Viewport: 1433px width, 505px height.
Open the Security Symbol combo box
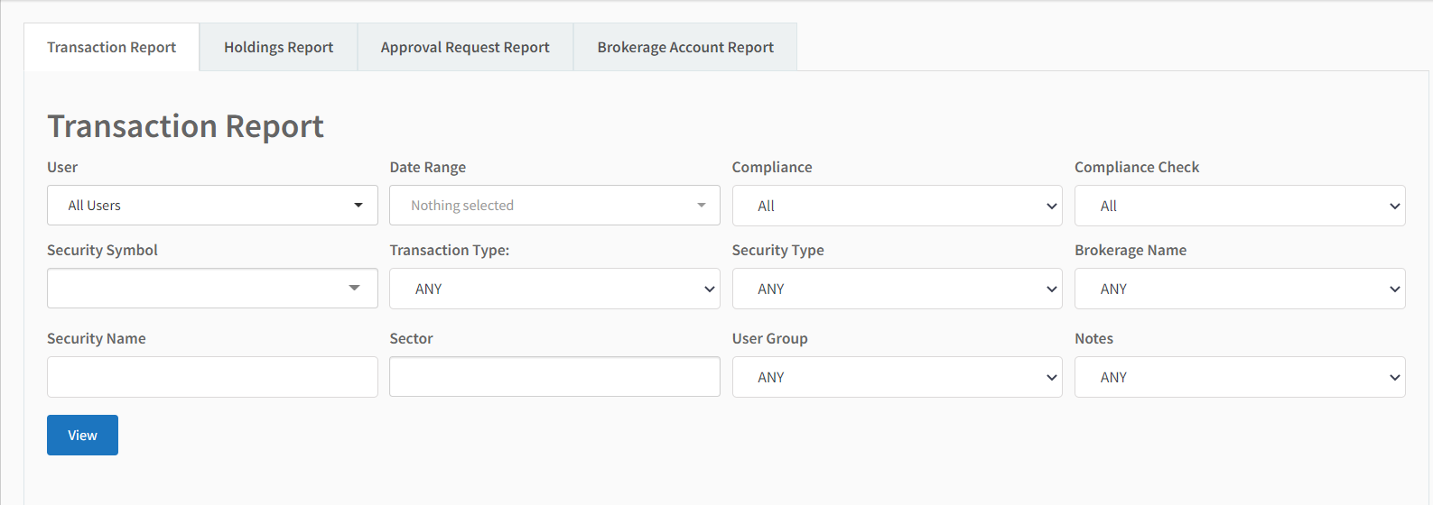[212, 289]
